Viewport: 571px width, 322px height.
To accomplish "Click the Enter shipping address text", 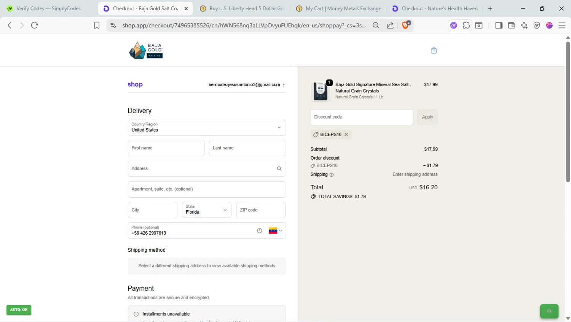I will 415,174.
